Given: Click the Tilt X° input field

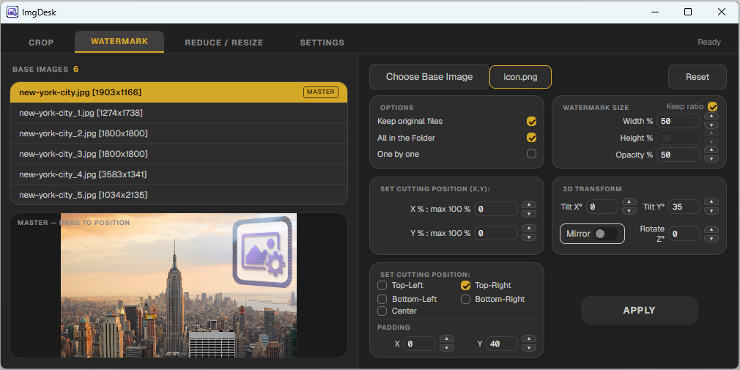Looking at the screenshot, I should [x=602, y=207].
